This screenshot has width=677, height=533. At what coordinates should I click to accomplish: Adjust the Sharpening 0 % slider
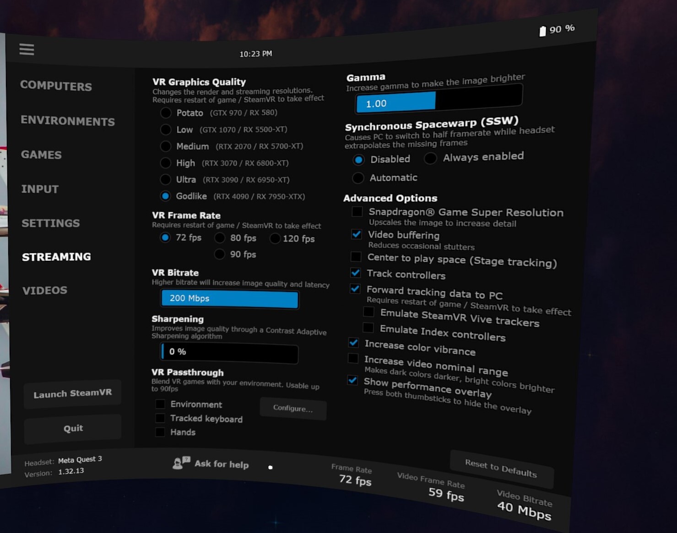[229, 353]
